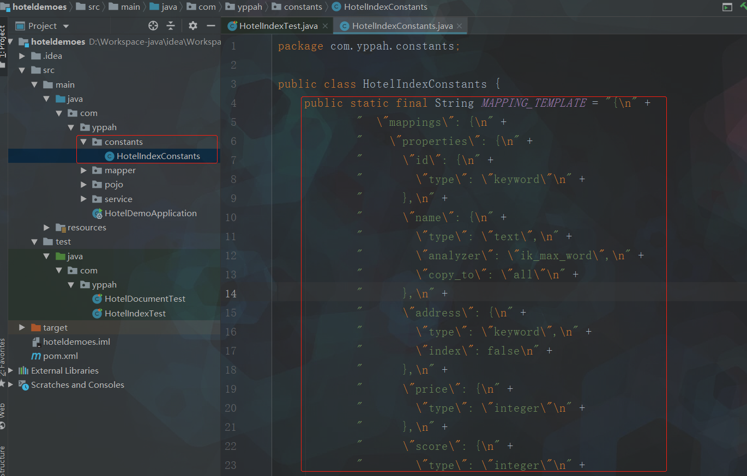Select the HotelIndexConstants class in the project tree
This screenshot has width=747, height=476.
coord(158,156)
